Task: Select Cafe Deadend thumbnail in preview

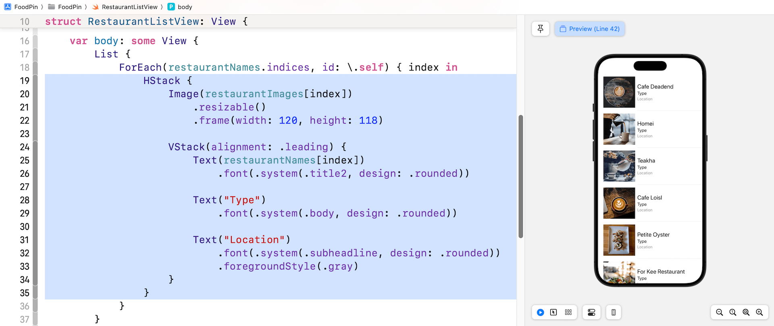Action: point(619,92)
